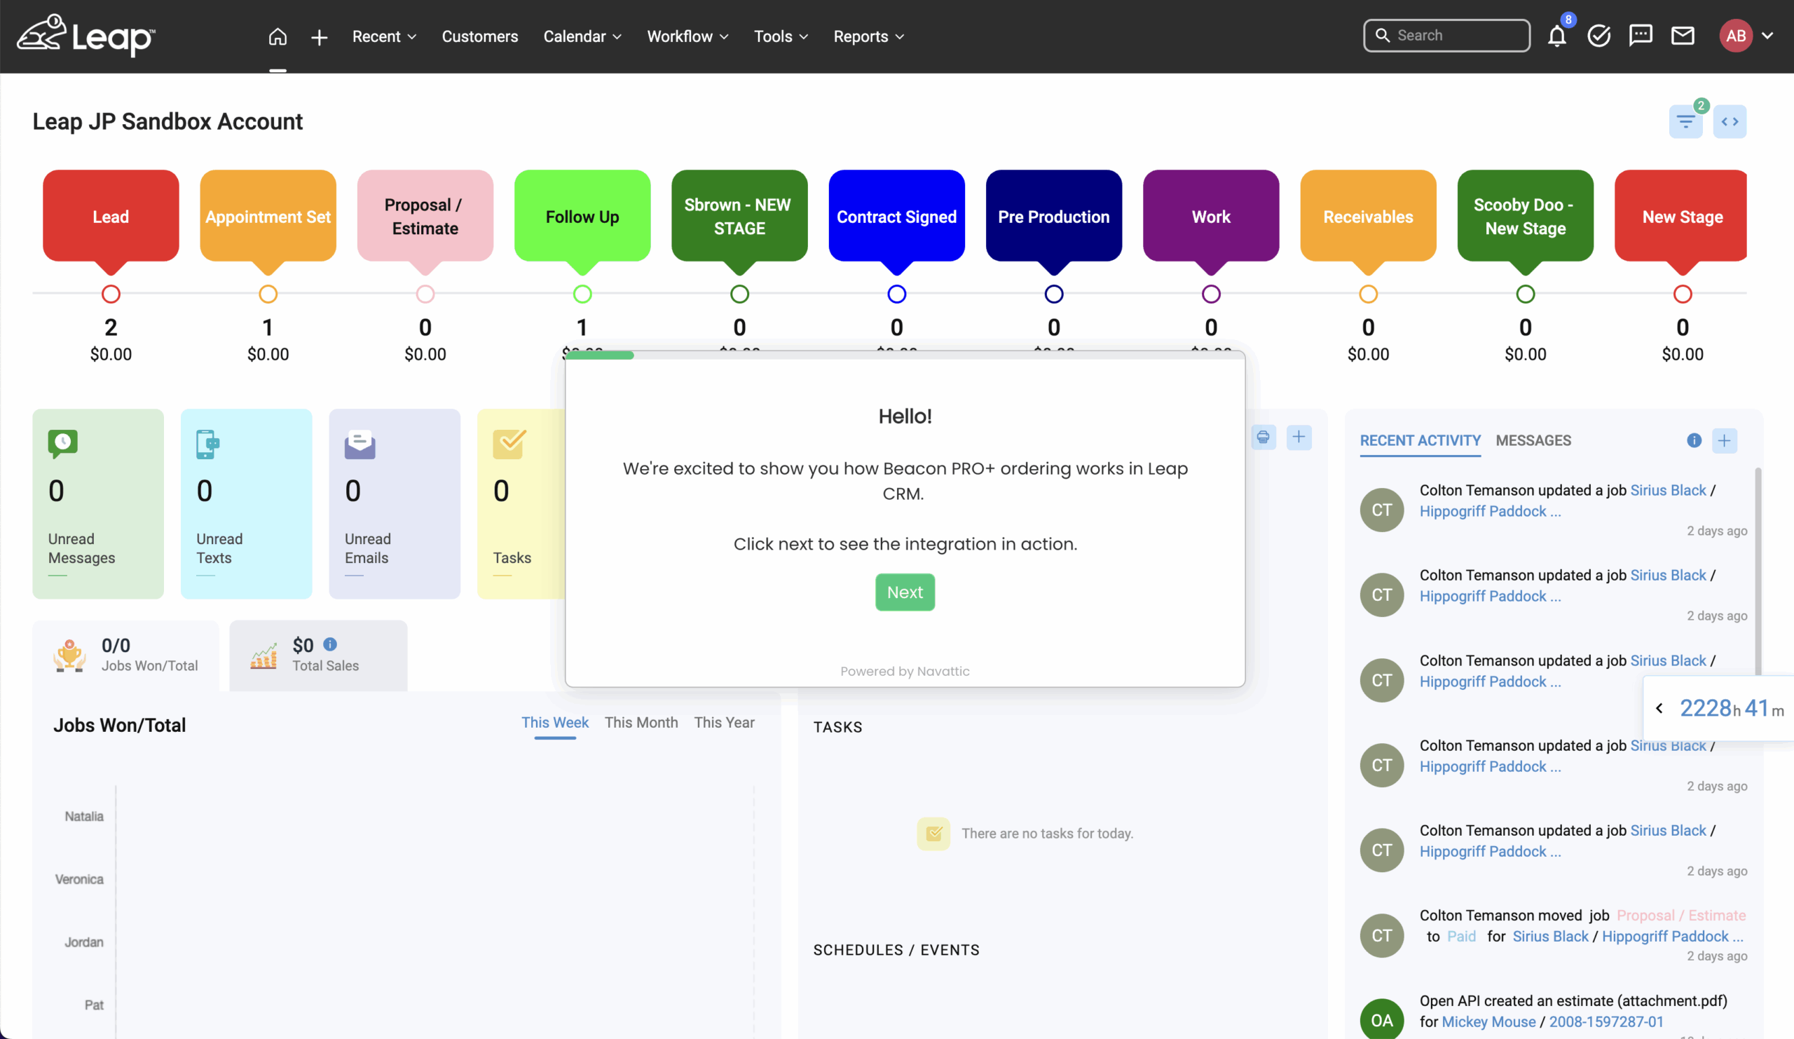This screenshot has height=1039, width=1794.
Task: Select the This Week tab
Action: (554, 722)
